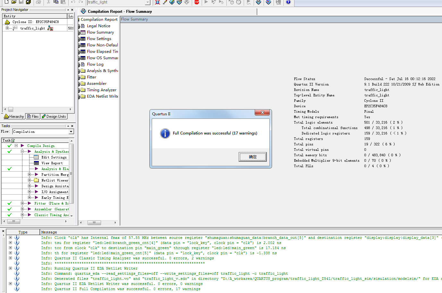The width and height of the screenshot is (442, 293).
Task: Expand the I/O Assignment task
Action: [29, 192]
